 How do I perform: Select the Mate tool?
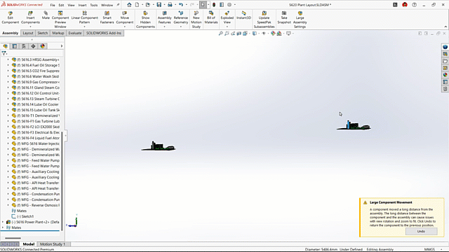46,15
